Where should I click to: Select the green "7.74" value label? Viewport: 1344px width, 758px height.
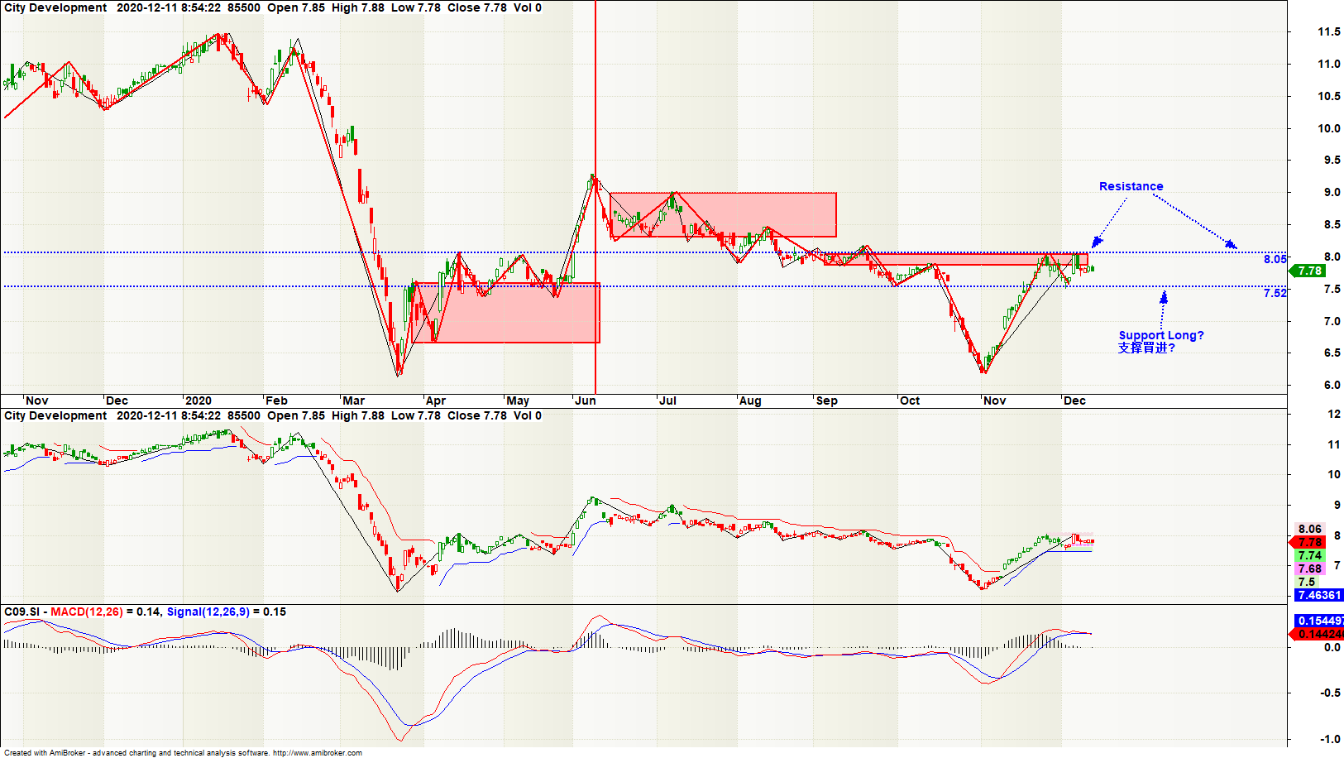pyautogui.click(x=1309, y=555)
